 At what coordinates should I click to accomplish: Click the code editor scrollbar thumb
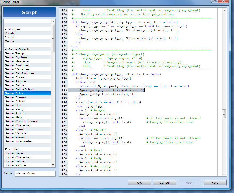[x=224, y=114]
